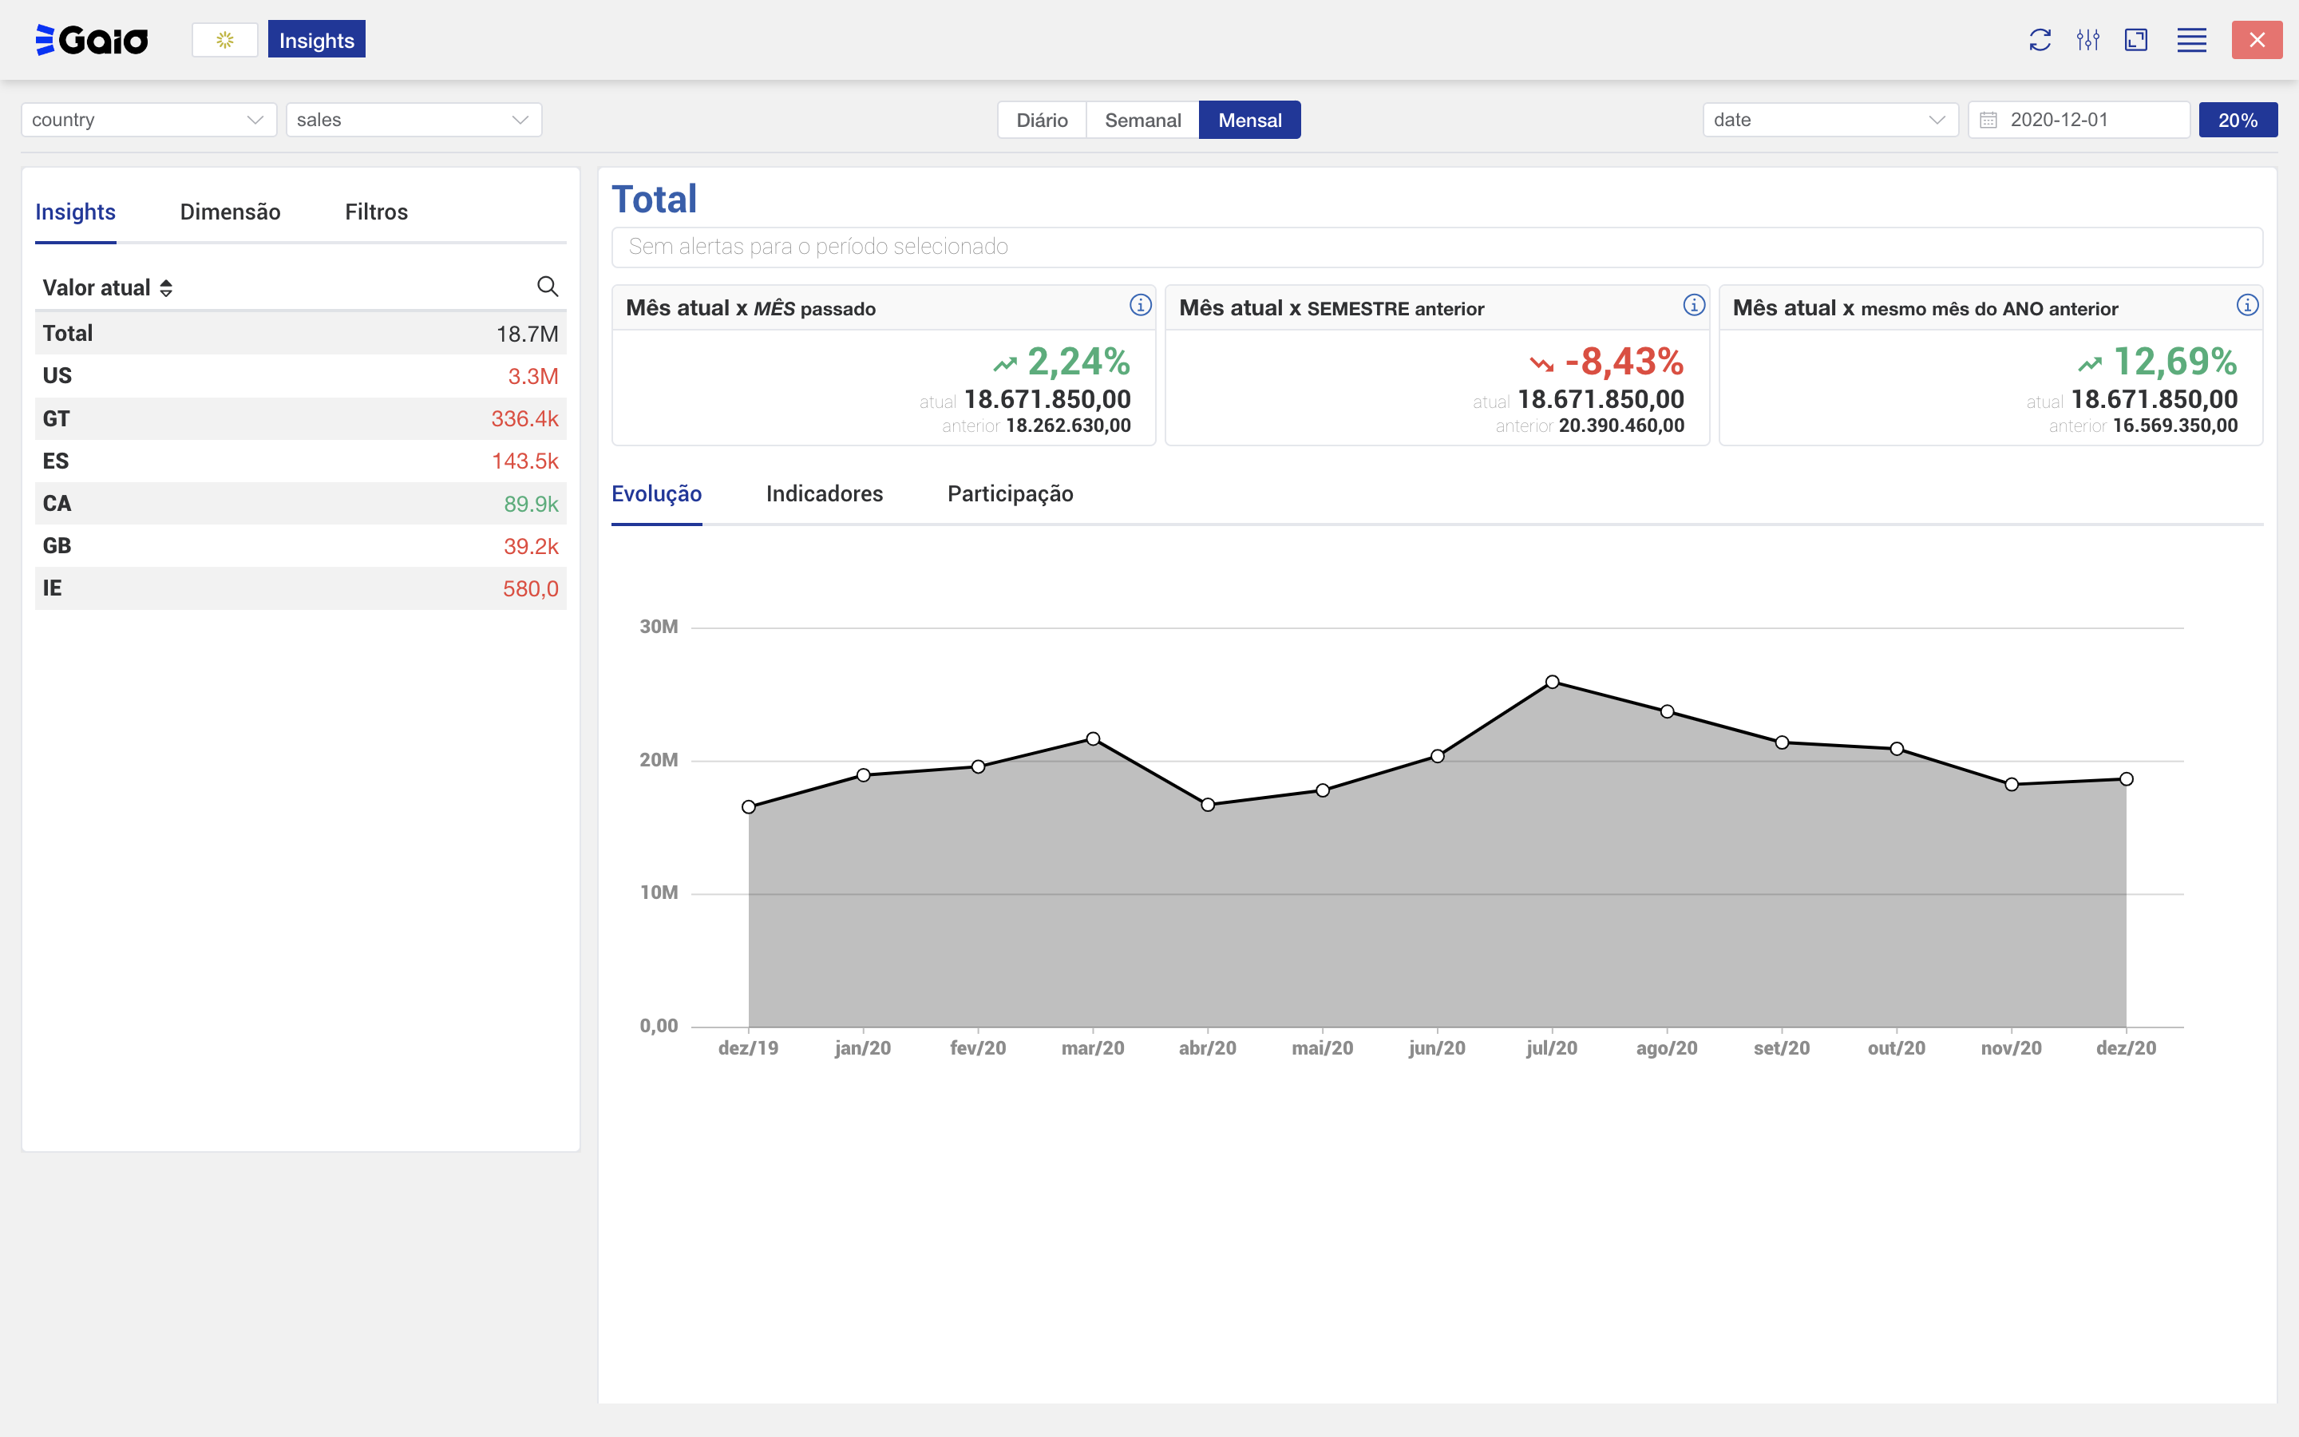The width and height of the screenshot is (2299, 1437).
Task: Click the 20% button
Action: pyautogui.click(x=2238, y=121)
